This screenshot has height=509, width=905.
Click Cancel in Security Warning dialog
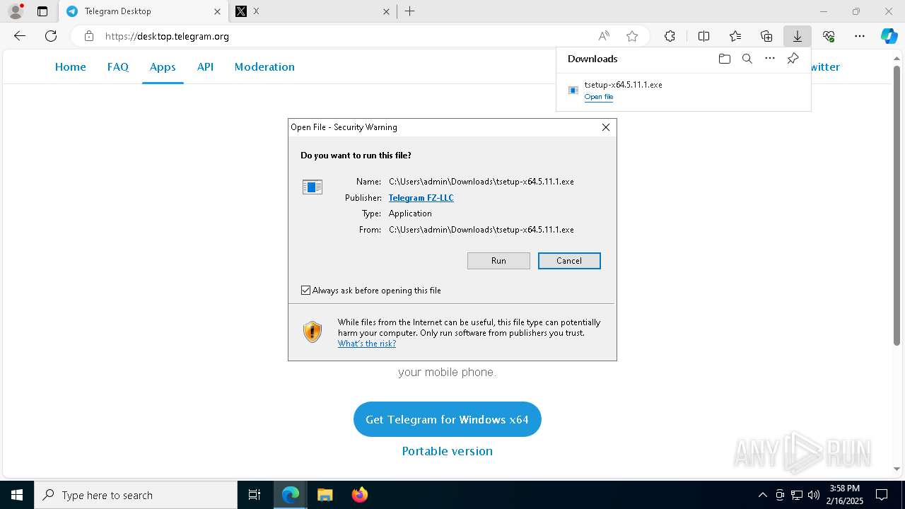click(x=569, y=261)
